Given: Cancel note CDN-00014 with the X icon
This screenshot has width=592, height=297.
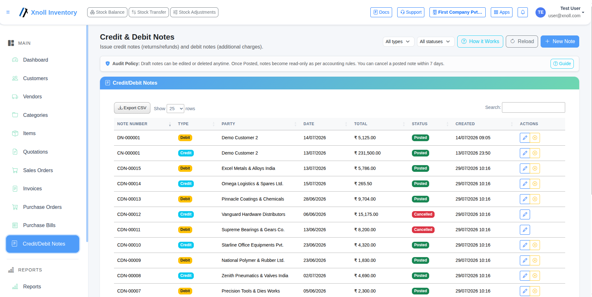Looking at the screenshot, I should pyautogui.click(x=535, y=184).
